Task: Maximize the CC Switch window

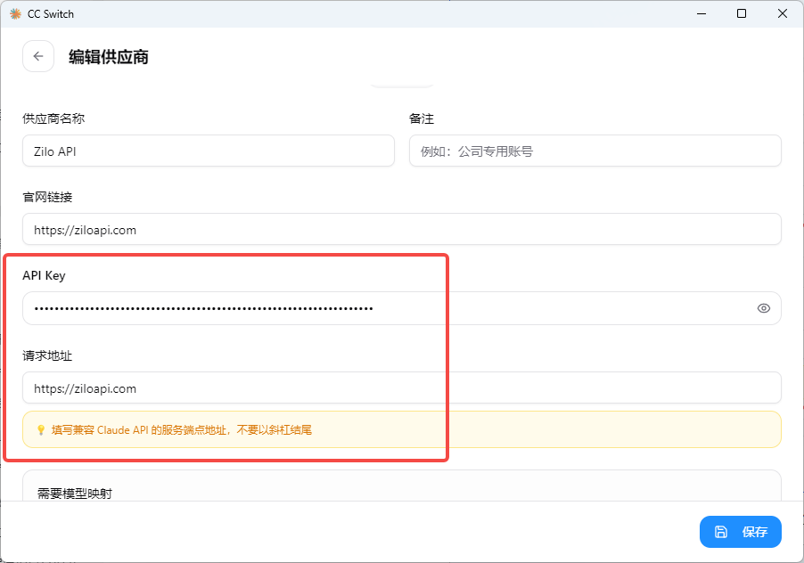Action: pos(742,14)
